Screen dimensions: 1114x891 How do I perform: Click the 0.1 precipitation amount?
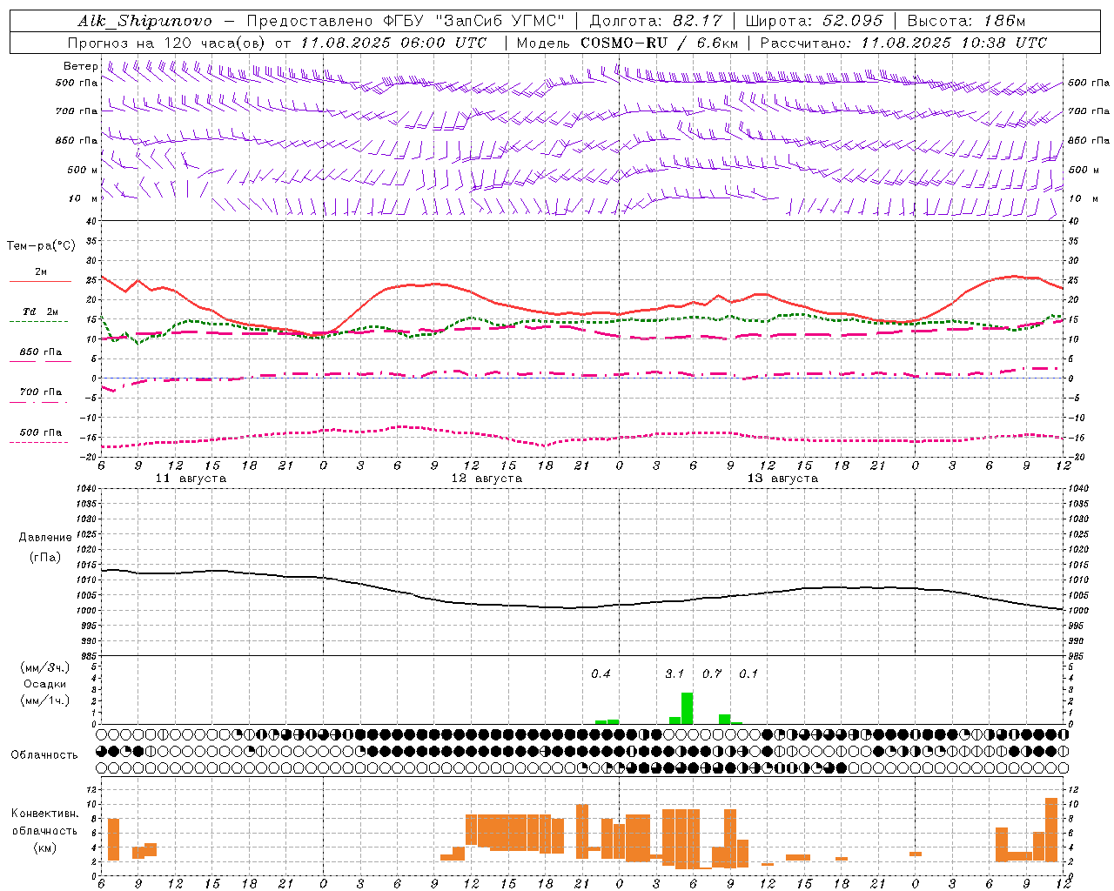[x=748, y=673]
